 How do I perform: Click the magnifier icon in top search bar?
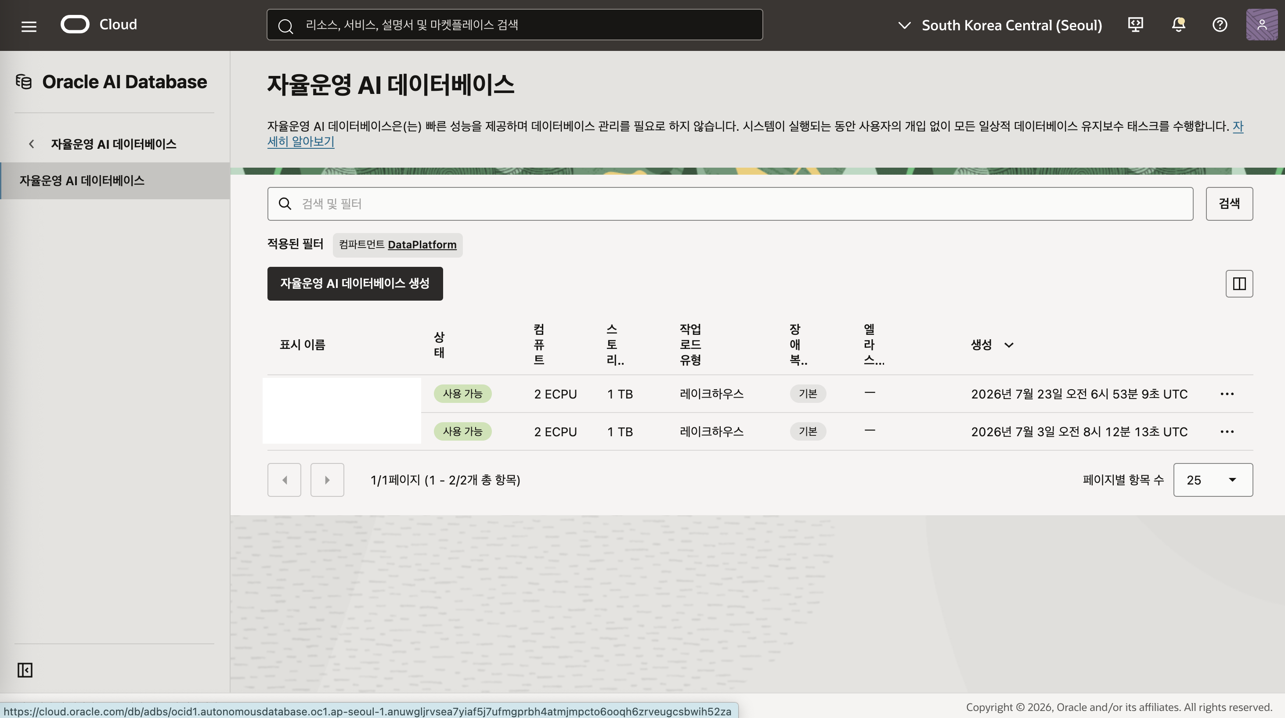(x=285, y=25)
